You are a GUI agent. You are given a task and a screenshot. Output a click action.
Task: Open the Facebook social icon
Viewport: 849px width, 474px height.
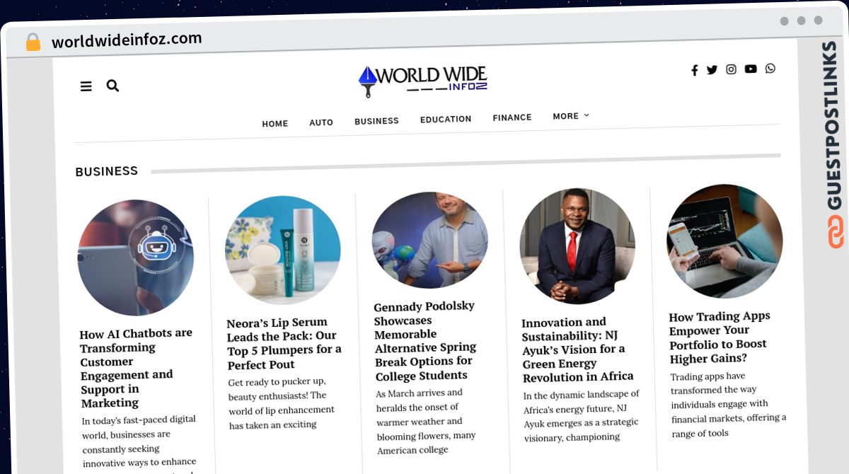(695, 70)
